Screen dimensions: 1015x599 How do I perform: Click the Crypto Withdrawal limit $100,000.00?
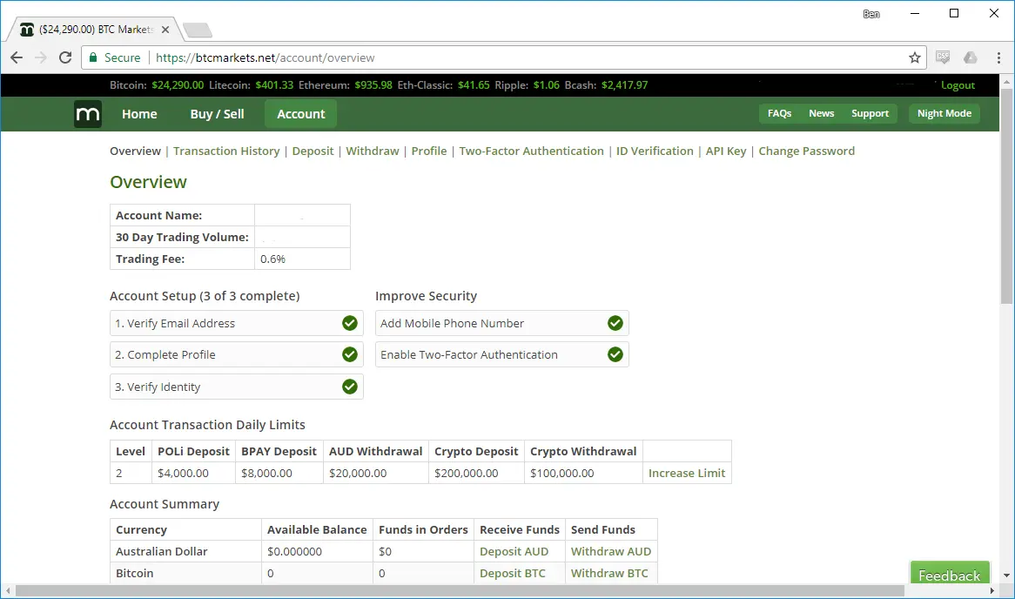(x=561, y=474)
